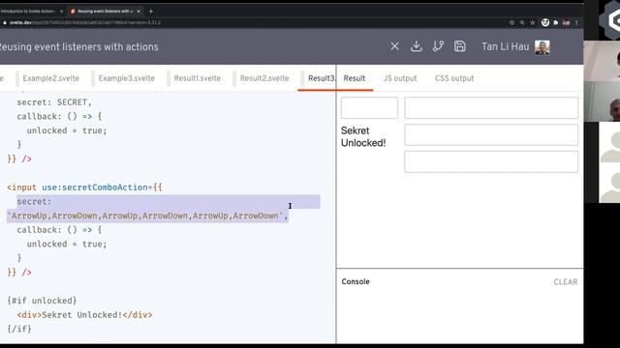Focus the small input box in the result pane

pyautogui.click(x=369, y=107)
